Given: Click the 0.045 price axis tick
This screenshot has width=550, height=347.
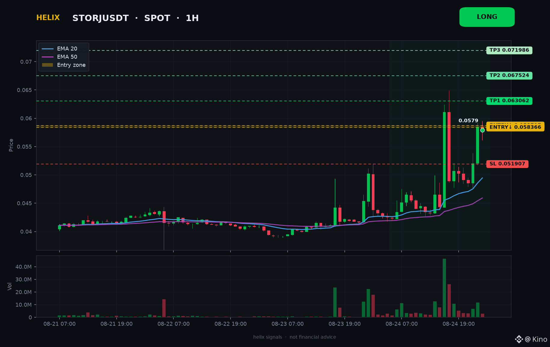Looking at the screenshot, I should tap(24, 203).
